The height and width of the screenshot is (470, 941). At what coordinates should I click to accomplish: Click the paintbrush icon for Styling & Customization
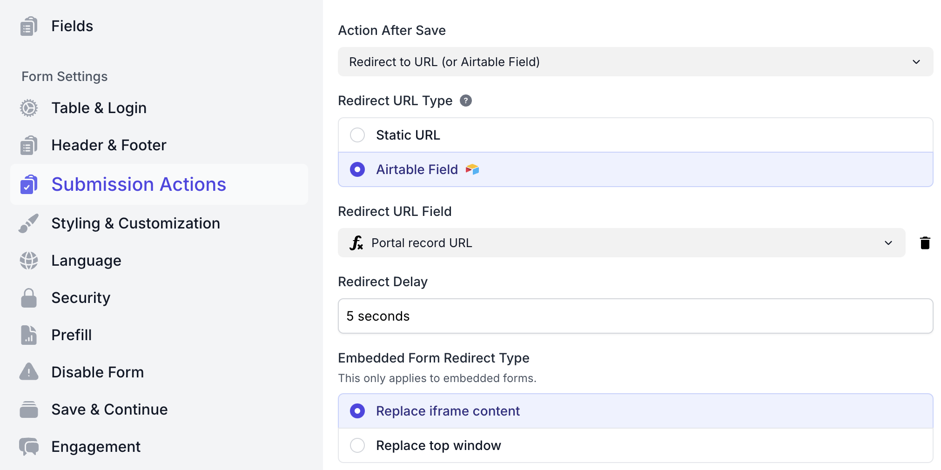coord(29,223)
